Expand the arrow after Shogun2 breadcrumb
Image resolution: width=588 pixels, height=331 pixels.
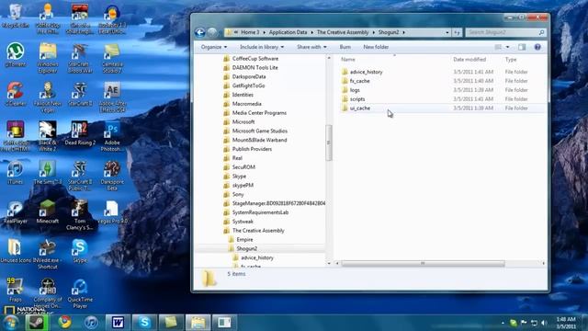pyautogui.click(x=404, y=33)
